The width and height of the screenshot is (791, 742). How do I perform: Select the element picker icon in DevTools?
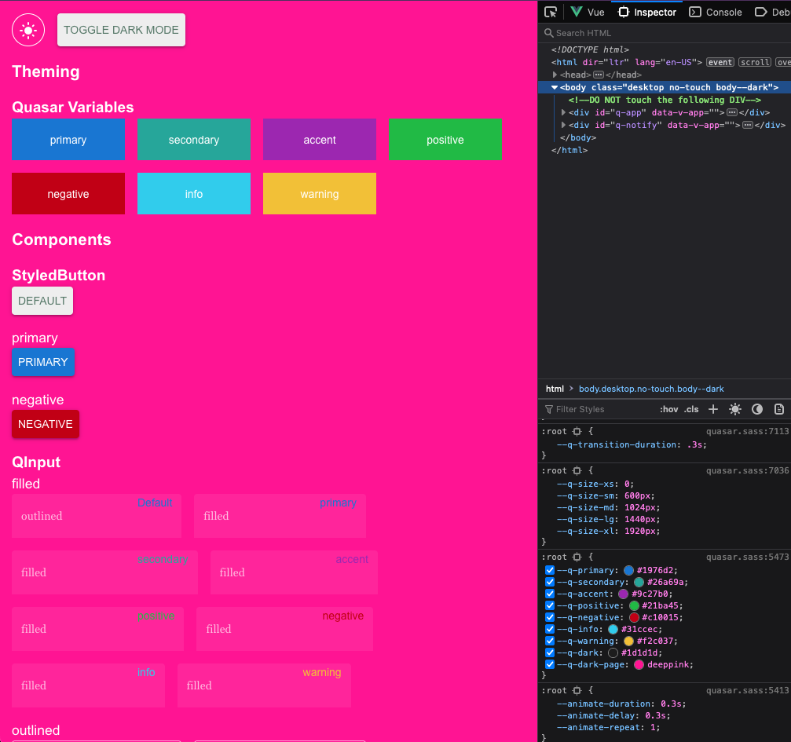(x=551, y=12)
